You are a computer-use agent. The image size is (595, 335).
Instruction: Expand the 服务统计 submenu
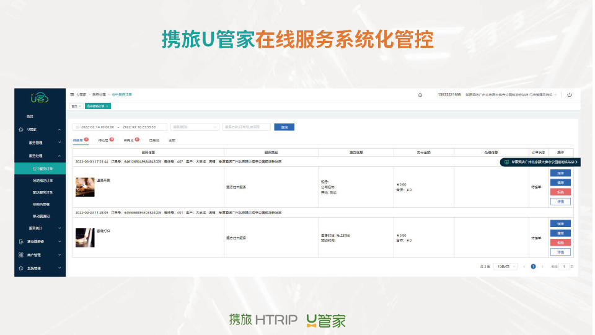(59, 228)
